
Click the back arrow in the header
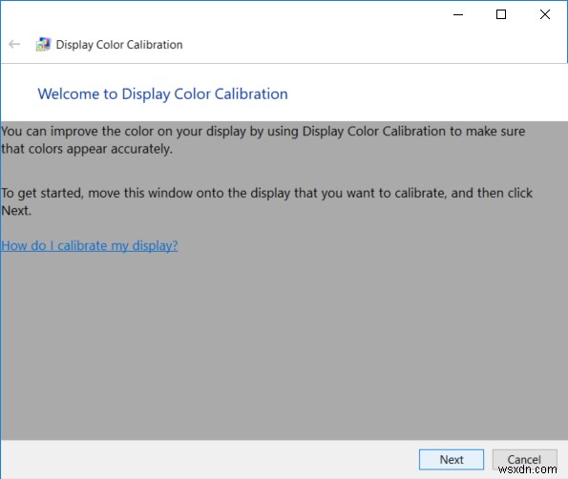[x=14, y=44]
